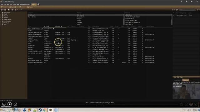Open Steam from the taskbar
This screenshot has width=200, height=112.
click(x=40, y=110)
